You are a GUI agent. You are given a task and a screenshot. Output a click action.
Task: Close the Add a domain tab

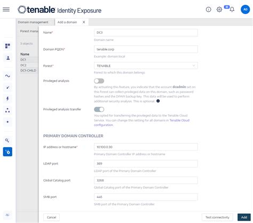(84, 22)
